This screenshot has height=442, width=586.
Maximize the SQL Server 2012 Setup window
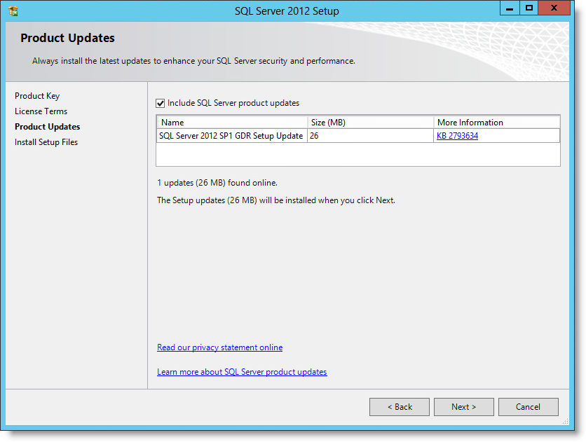click(529, 8)
